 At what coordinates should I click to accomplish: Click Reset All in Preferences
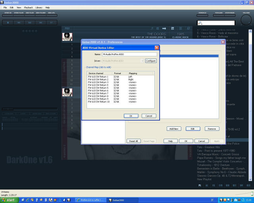[133, 141]
